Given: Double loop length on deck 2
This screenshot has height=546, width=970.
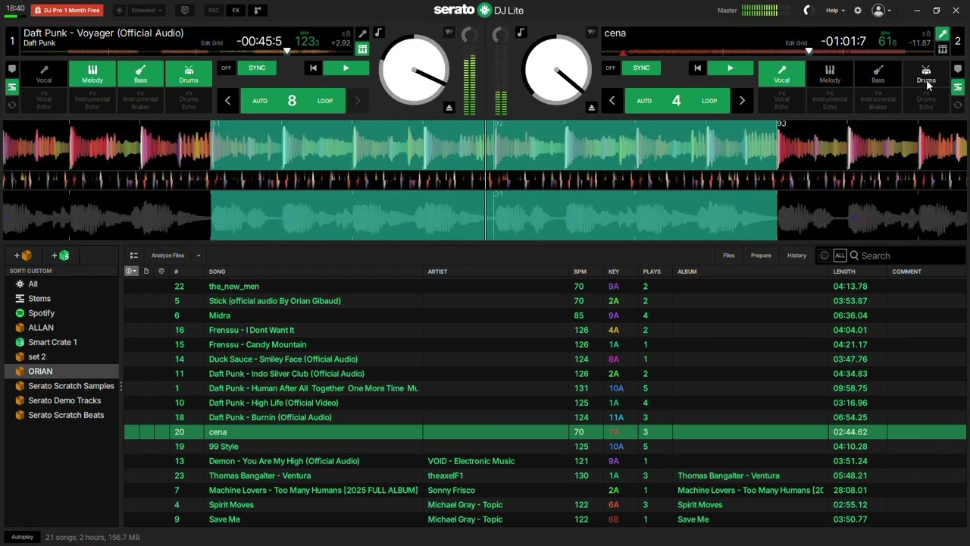Looking at the screenshot, I should [x=742, y=101].
